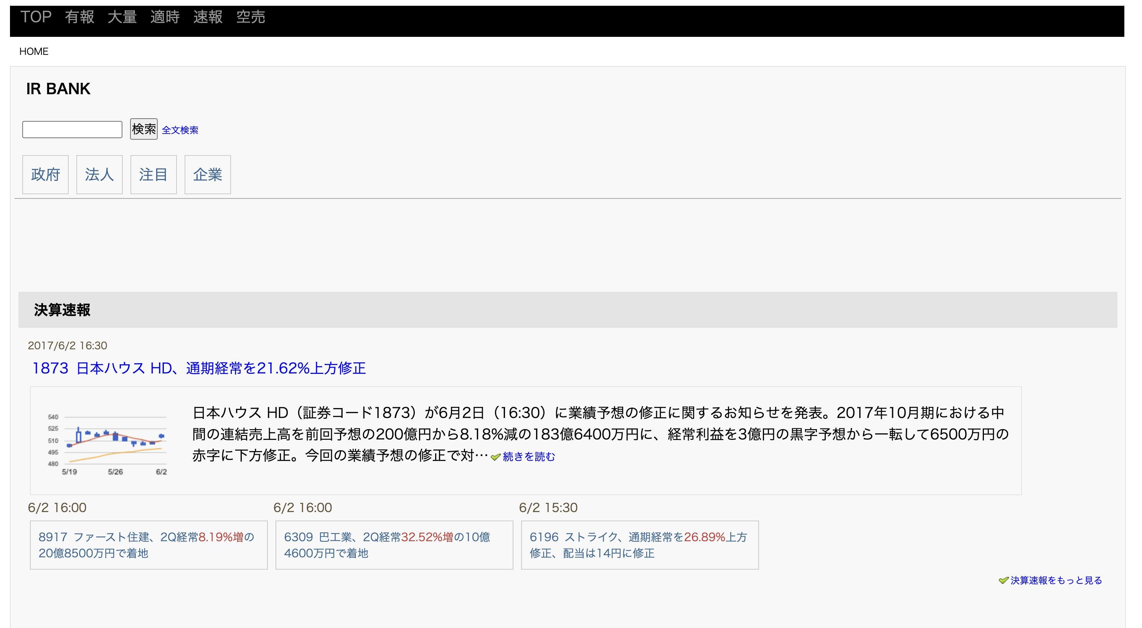The image size is (1142, 628).
Task: Focus the search text input field
Action: click(x=72, y=129)
